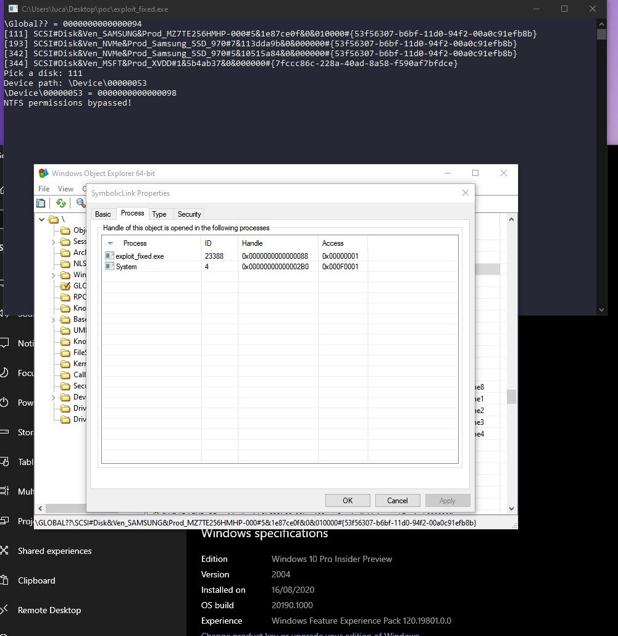This screenshot has height=636, width=618.
Task: Click access value 0x000F0001
Action: tap(340, 267)
